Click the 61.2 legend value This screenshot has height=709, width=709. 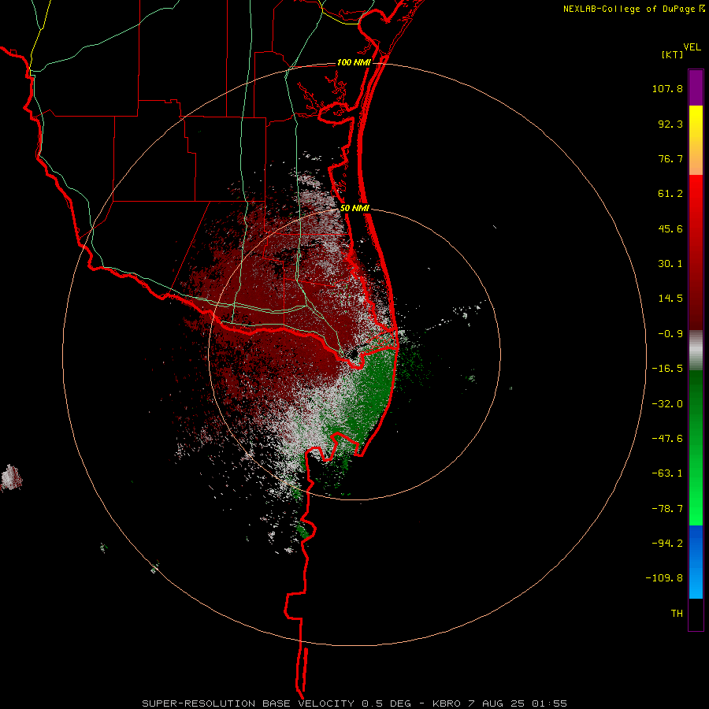[670, 194]
